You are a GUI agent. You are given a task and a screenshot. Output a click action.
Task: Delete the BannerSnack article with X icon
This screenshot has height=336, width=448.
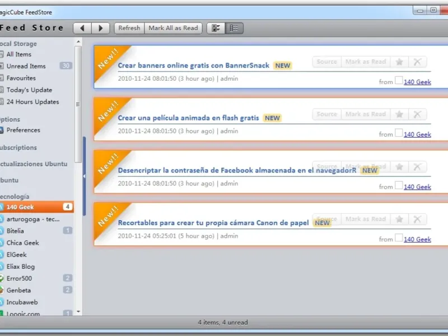click(x=417, y=62)
